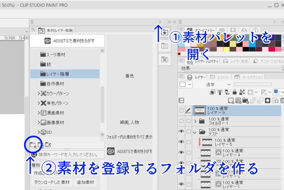
Task: Lock Transparent Pixels checkered padlock icon
Action: click(x=242, y=92)
